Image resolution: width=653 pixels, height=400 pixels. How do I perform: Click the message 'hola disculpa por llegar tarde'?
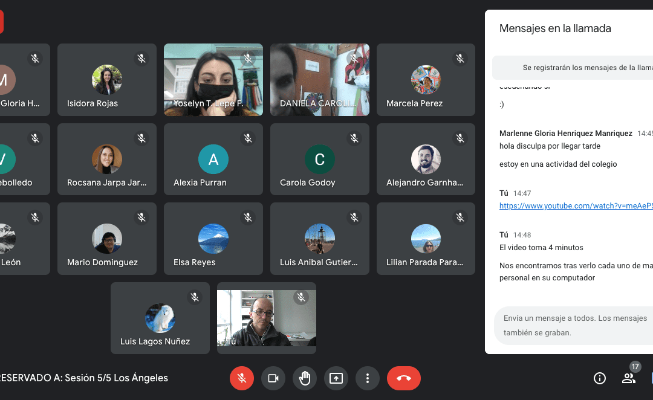click(x=550, y=146)
